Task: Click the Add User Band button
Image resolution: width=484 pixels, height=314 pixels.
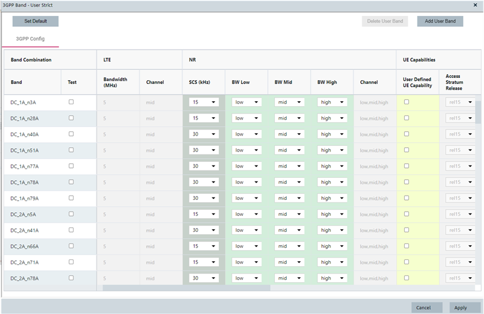Action: [440, 21]
